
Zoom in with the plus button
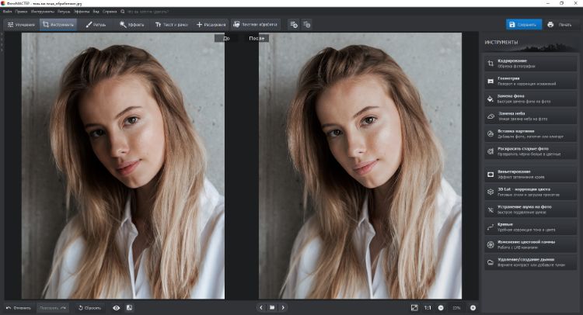click(473, 307)
